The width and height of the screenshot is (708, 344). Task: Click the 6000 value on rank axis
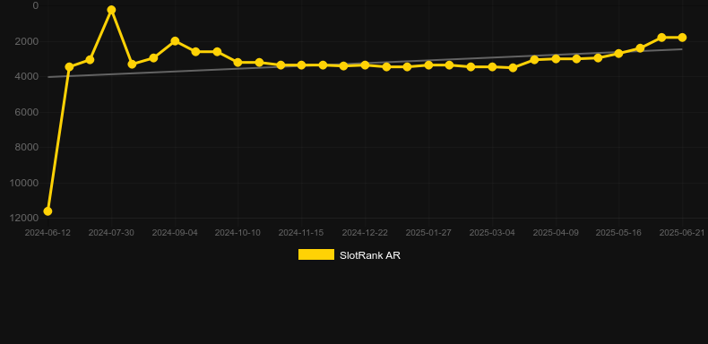tap(27, 112)
